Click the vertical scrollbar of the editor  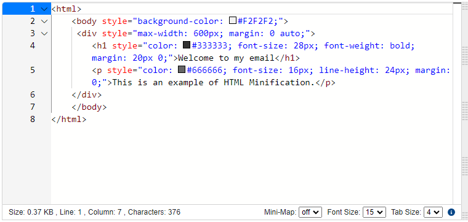458,104
